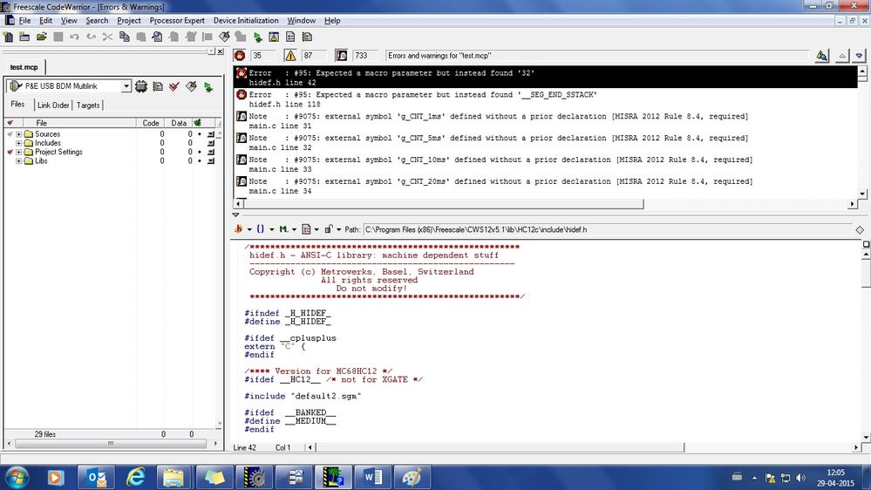Select the g_CNT_10ms note message

[546, 165]
